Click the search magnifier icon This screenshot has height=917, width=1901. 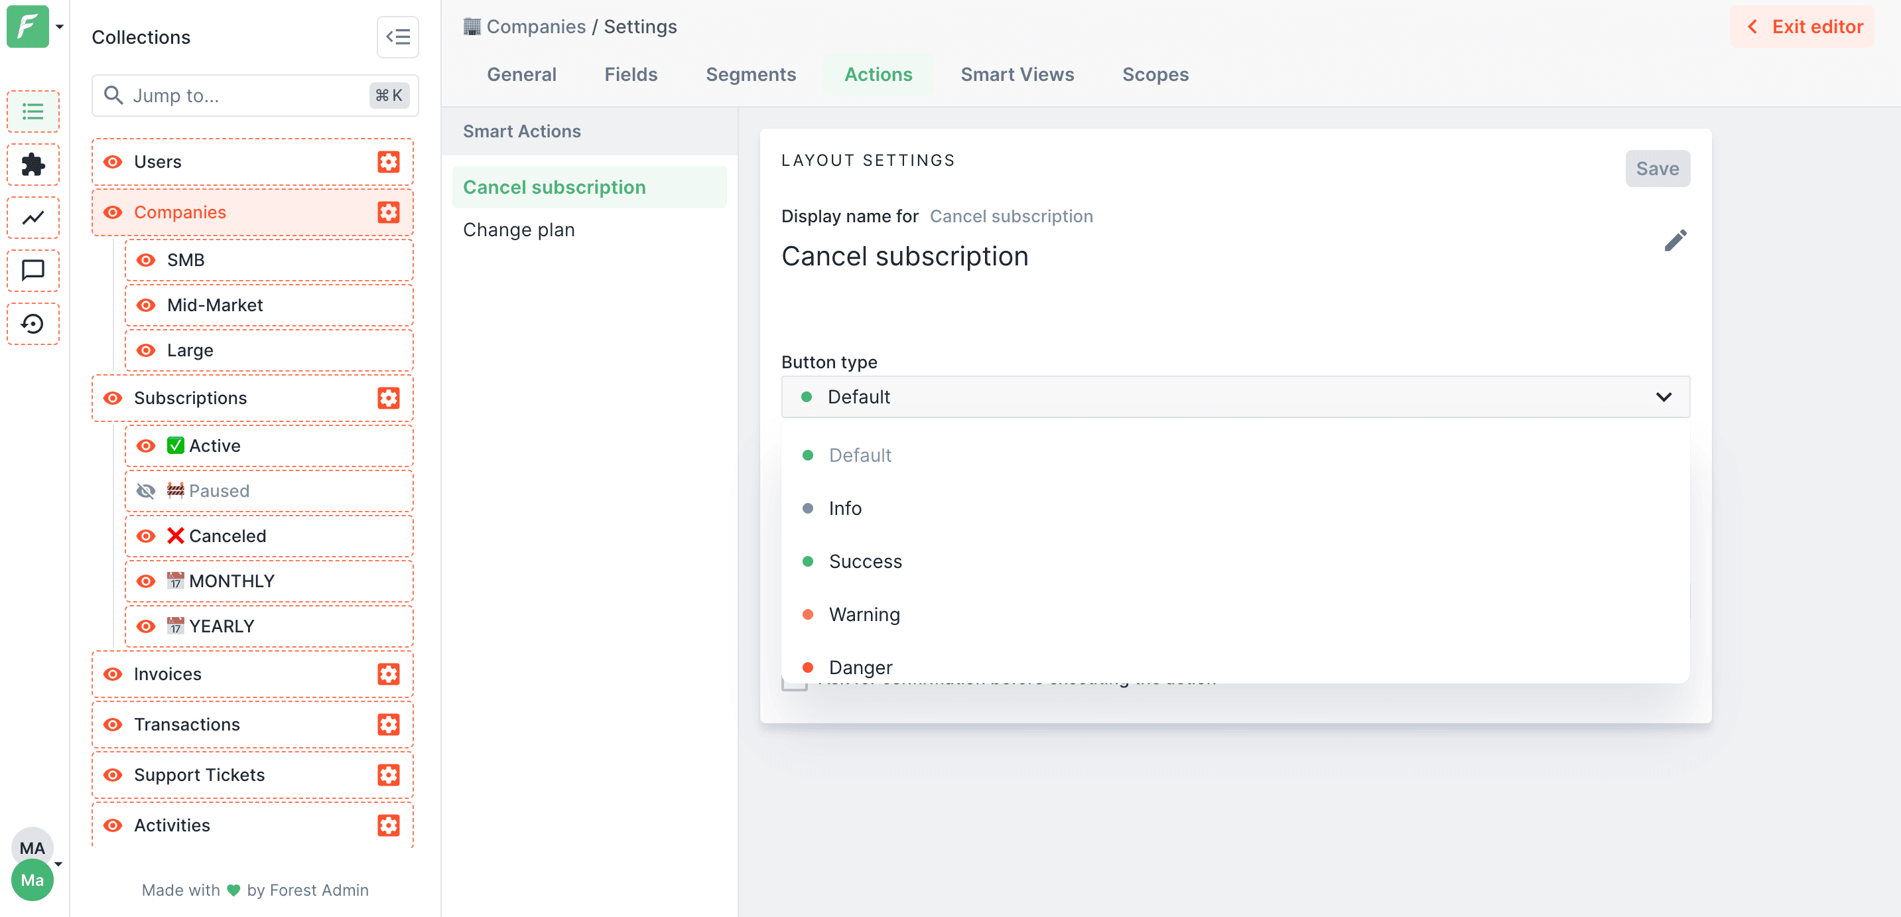coord(113,96)
